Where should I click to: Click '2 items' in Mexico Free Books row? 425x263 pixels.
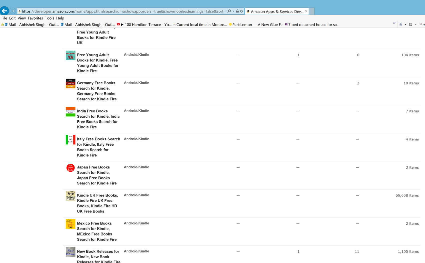(412, 223)
